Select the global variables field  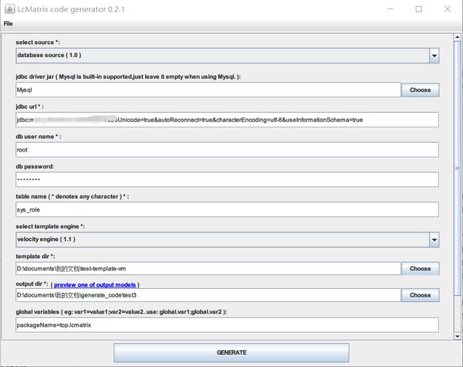pyautogui.click(x=227, y=325)
